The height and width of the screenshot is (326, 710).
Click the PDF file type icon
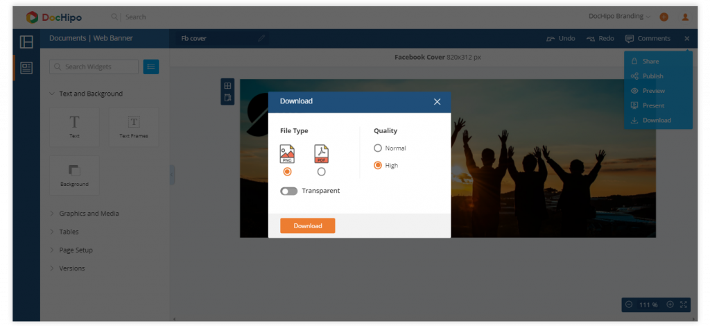coord(322,154)
